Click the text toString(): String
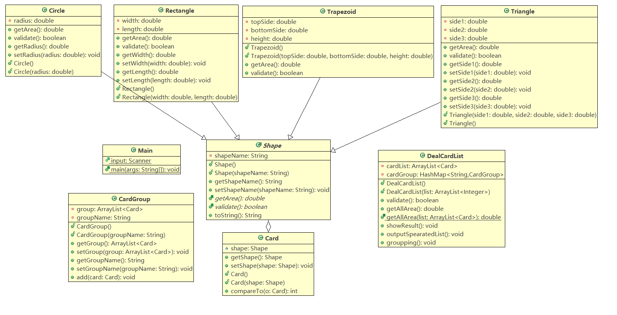 click(x=238, y=215)
